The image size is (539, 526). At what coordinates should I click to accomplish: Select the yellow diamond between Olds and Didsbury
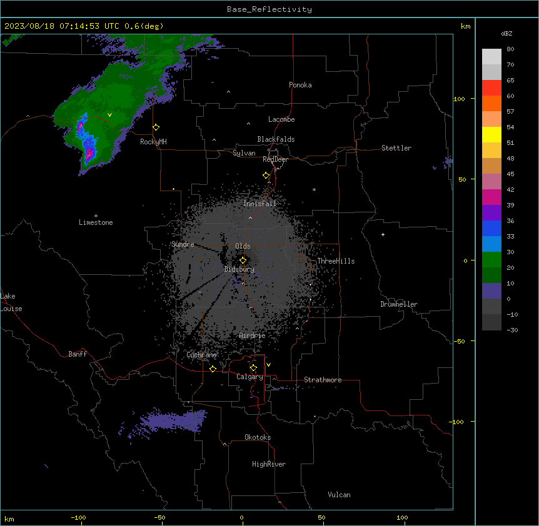click(243, 260)
